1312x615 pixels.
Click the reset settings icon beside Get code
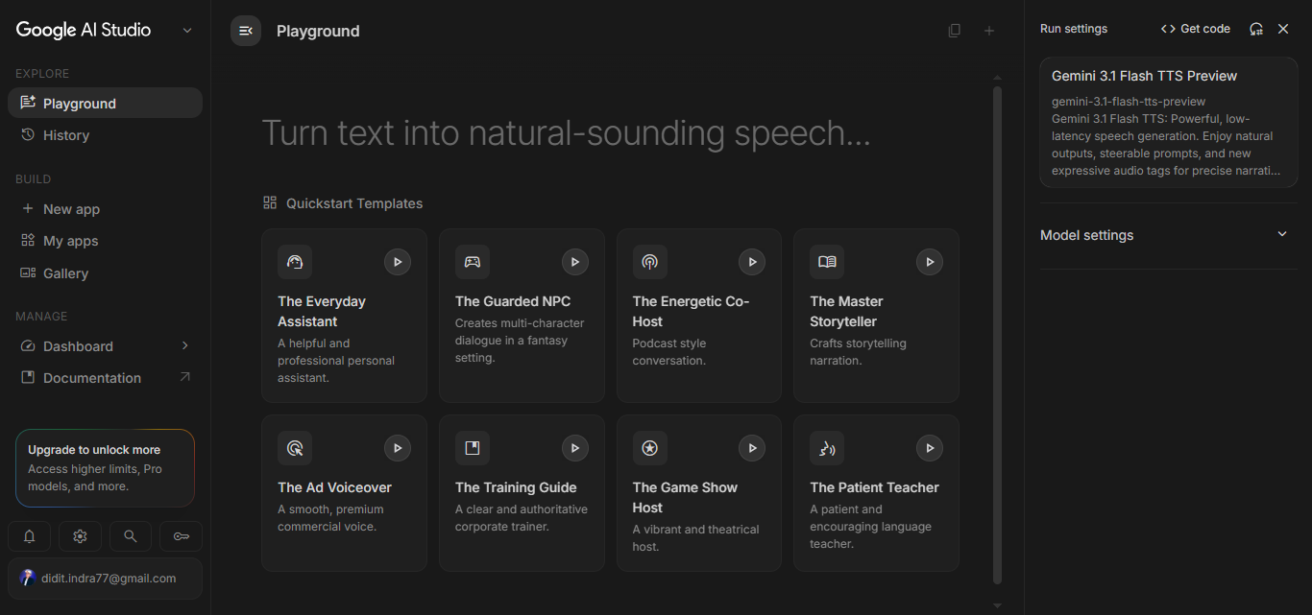tap(1256, 29)
